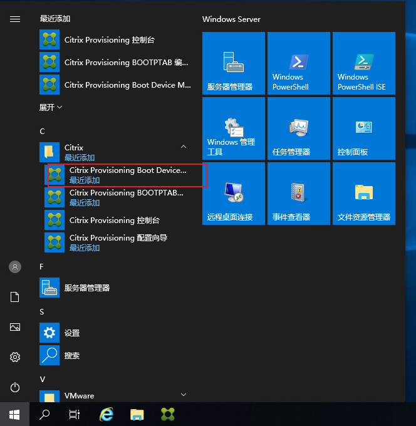Image resolution: width=416 pixels, height=426 pixels.
Task: Launch Citrix Provisioning 配置向导
Action: (x=118, y=242)
